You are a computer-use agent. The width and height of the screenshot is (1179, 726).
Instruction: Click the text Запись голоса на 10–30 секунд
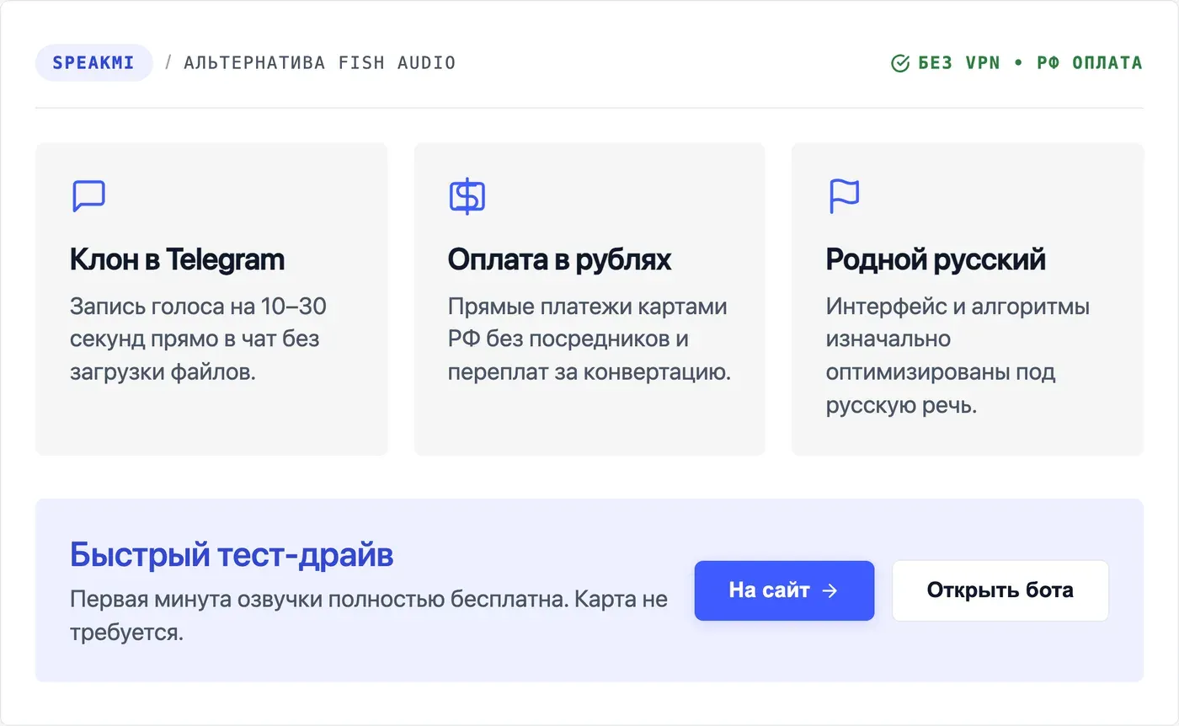pos(198,323)
